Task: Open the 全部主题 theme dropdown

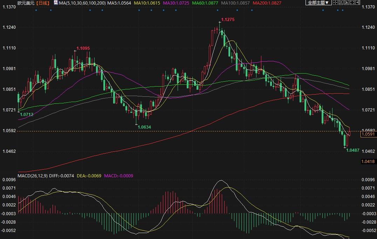Action: (318, 3)
